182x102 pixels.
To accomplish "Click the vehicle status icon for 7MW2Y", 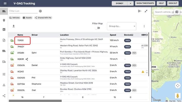I will tap(12, 47).
